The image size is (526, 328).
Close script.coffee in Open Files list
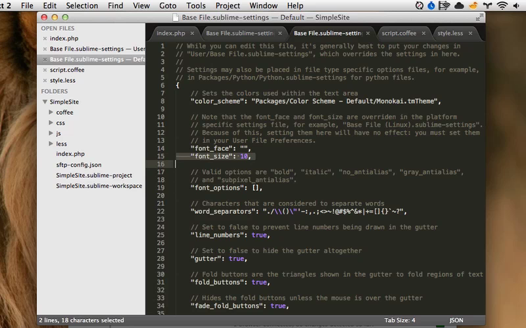pos(45,70)
